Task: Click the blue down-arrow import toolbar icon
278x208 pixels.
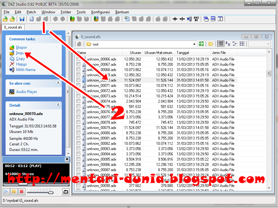Action: (96, 19)
